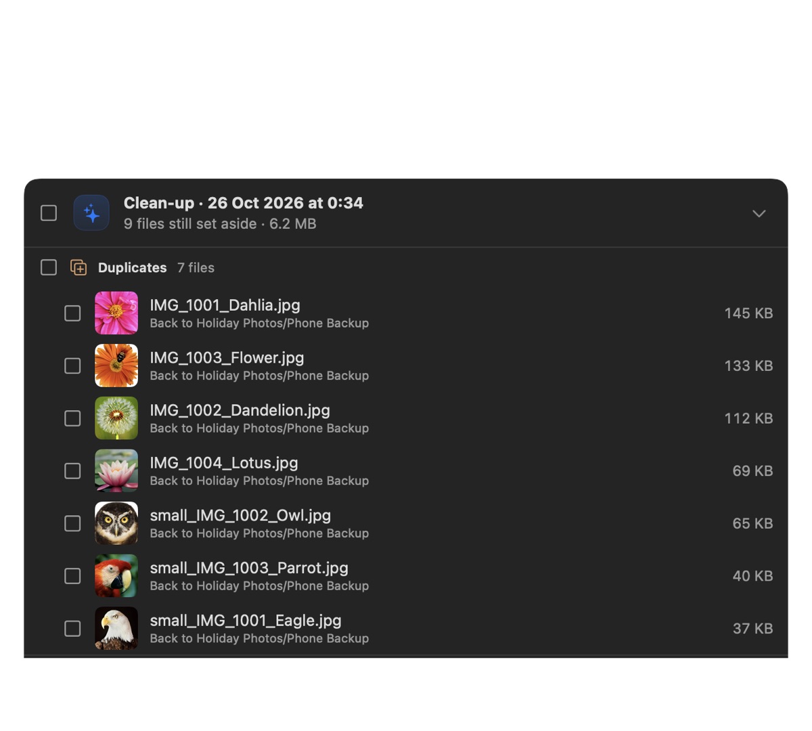Check the Duplicates group checkbox

pyautogui.click(x=49, y=267)
